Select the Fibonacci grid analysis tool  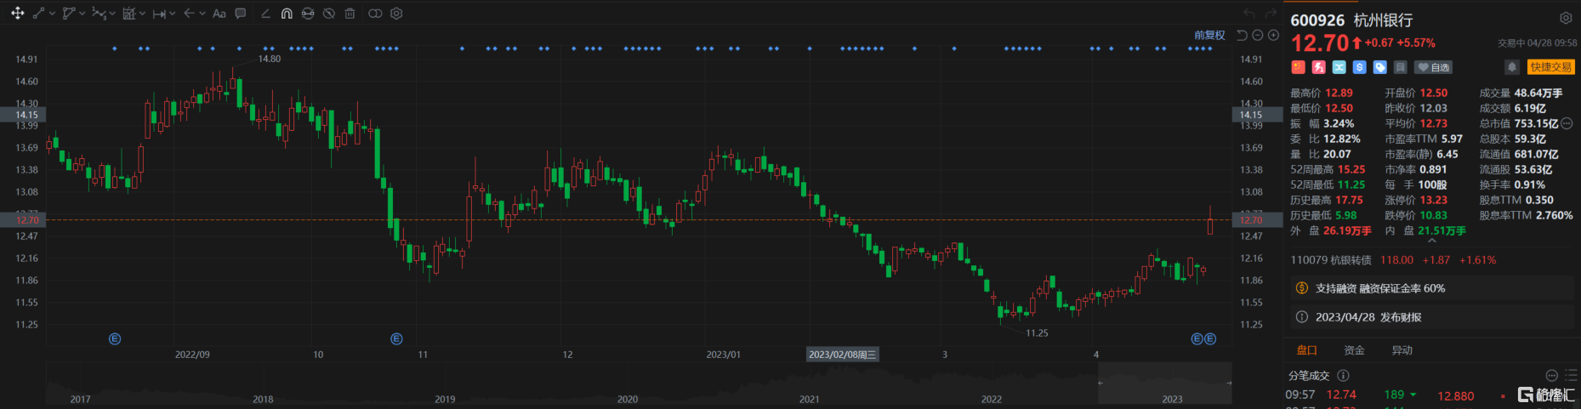[x=129, y=13]
